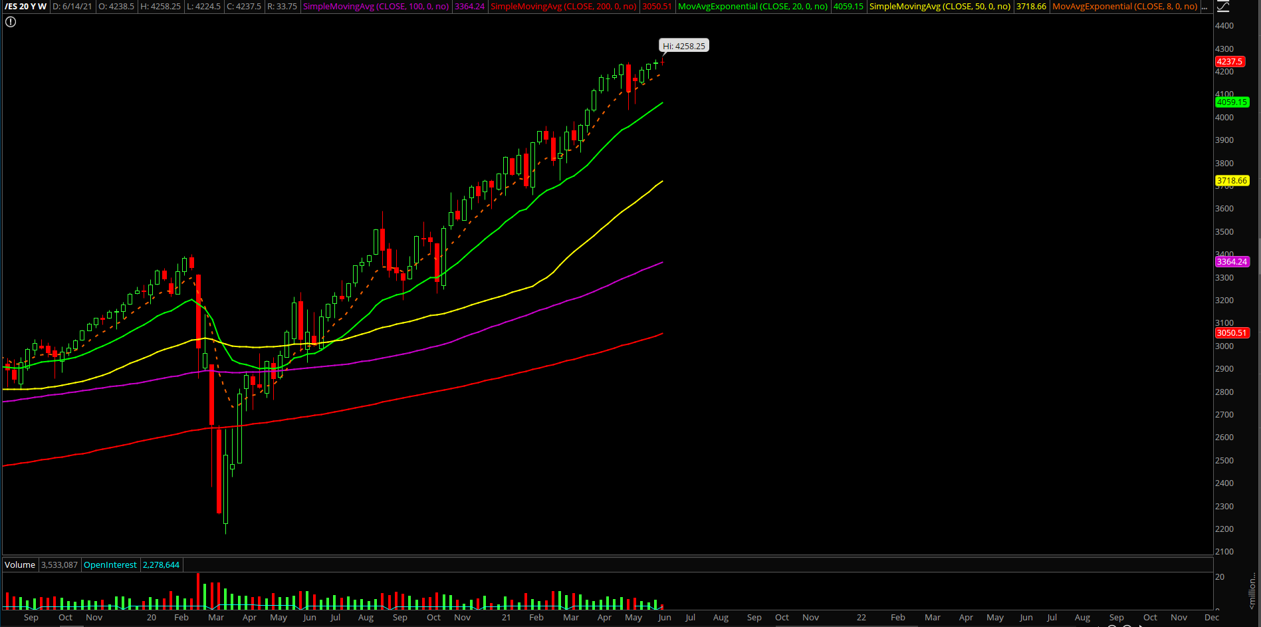Click the curve chart icon above price axis

pos(1223,7)
